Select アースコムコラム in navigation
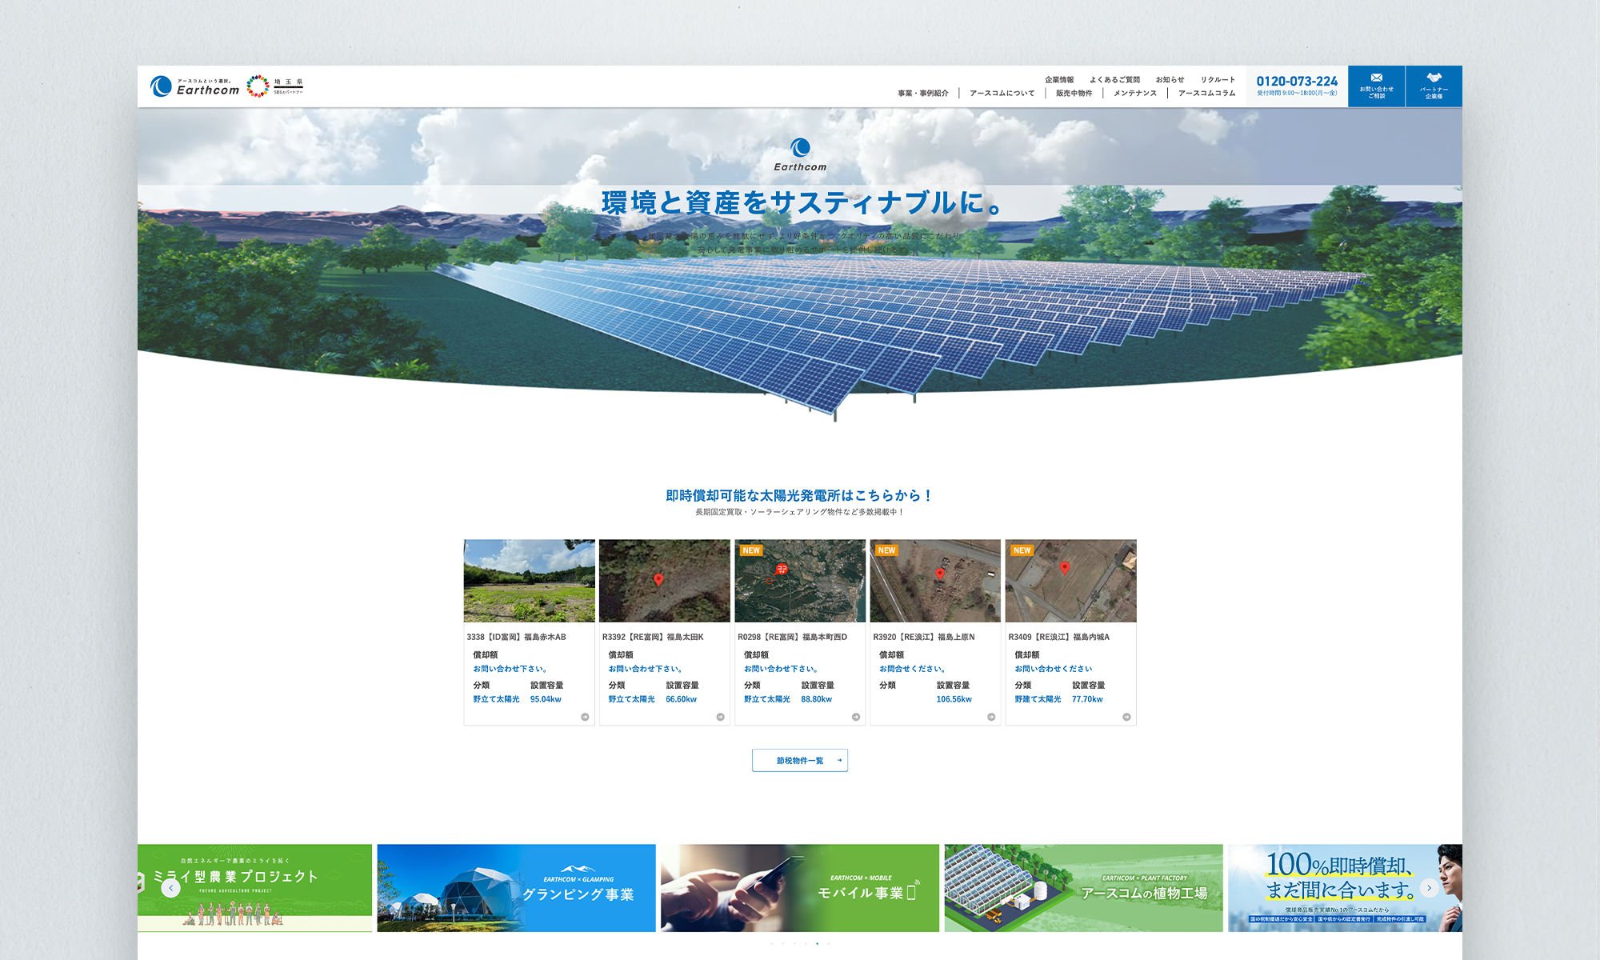 click(1206, 94)
